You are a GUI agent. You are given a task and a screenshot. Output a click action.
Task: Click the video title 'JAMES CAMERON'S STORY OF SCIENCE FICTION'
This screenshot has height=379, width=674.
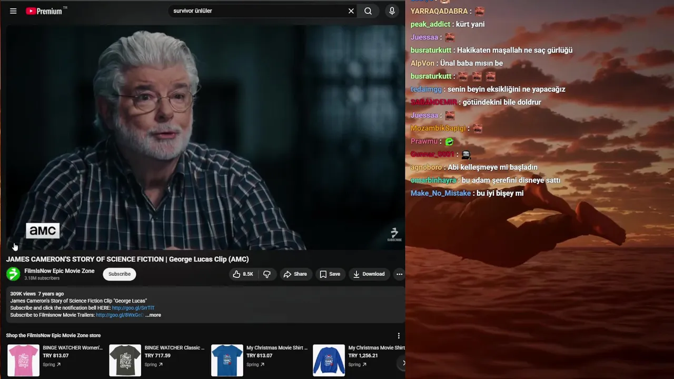click(127, 259)
